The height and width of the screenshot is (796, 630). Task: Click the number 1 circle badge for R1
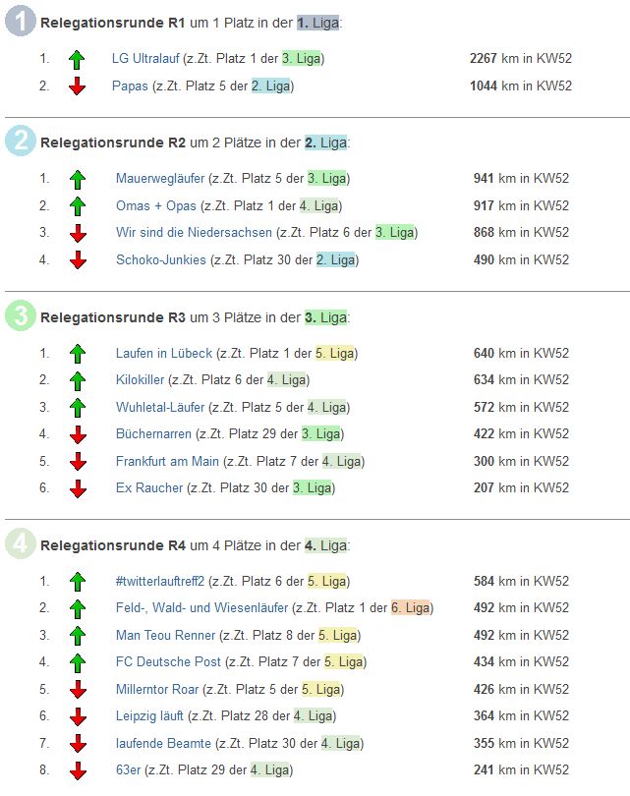pyautogui.click(x=21, y=21)
